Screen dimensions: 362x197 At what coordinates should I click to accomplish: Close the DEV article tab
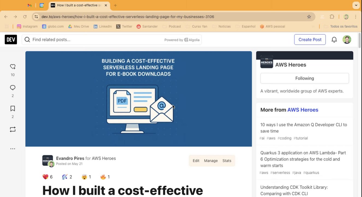[x=106, y=5]
